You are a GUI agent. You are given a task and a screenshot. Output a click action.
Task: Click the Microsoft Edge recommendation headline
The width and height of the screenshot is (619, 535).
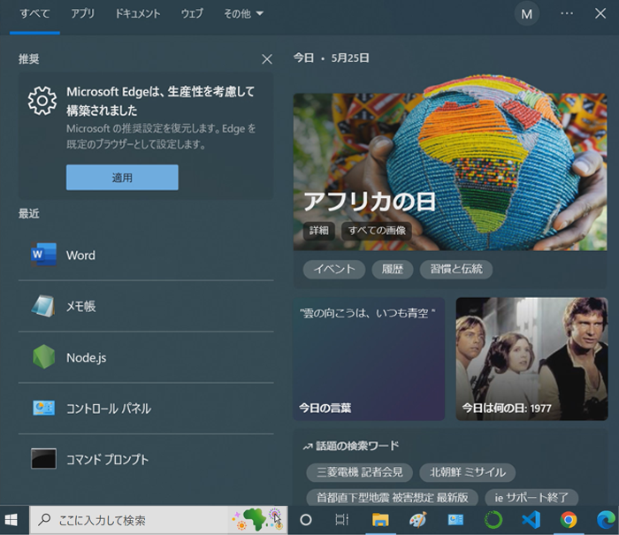pyautogui.click(x=160, y=101)
